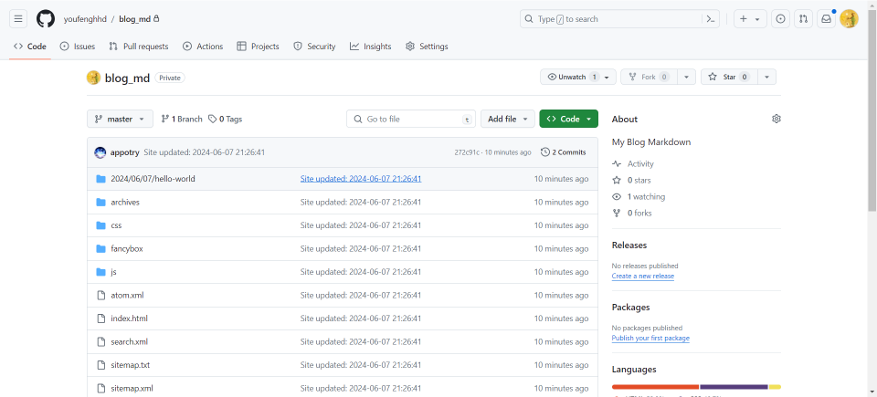Expand the create new plus dropdown
This screenshot has width=877, height=397.
coord(750,18)
